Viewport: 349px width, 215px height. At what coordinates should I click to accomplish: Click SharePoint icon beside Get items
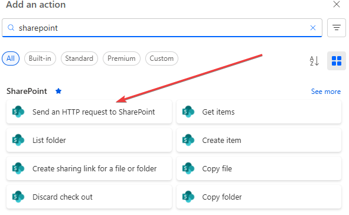[x=188, y=112]
